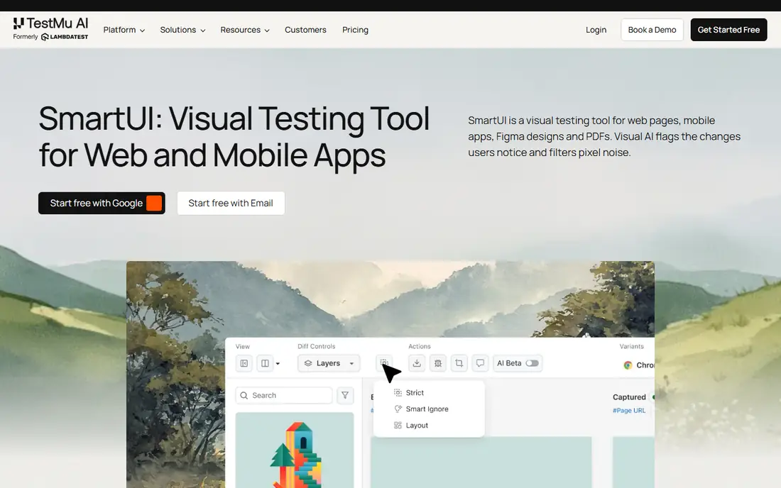
Task: Click the download action icon
Action: click(x=417, y=363)
